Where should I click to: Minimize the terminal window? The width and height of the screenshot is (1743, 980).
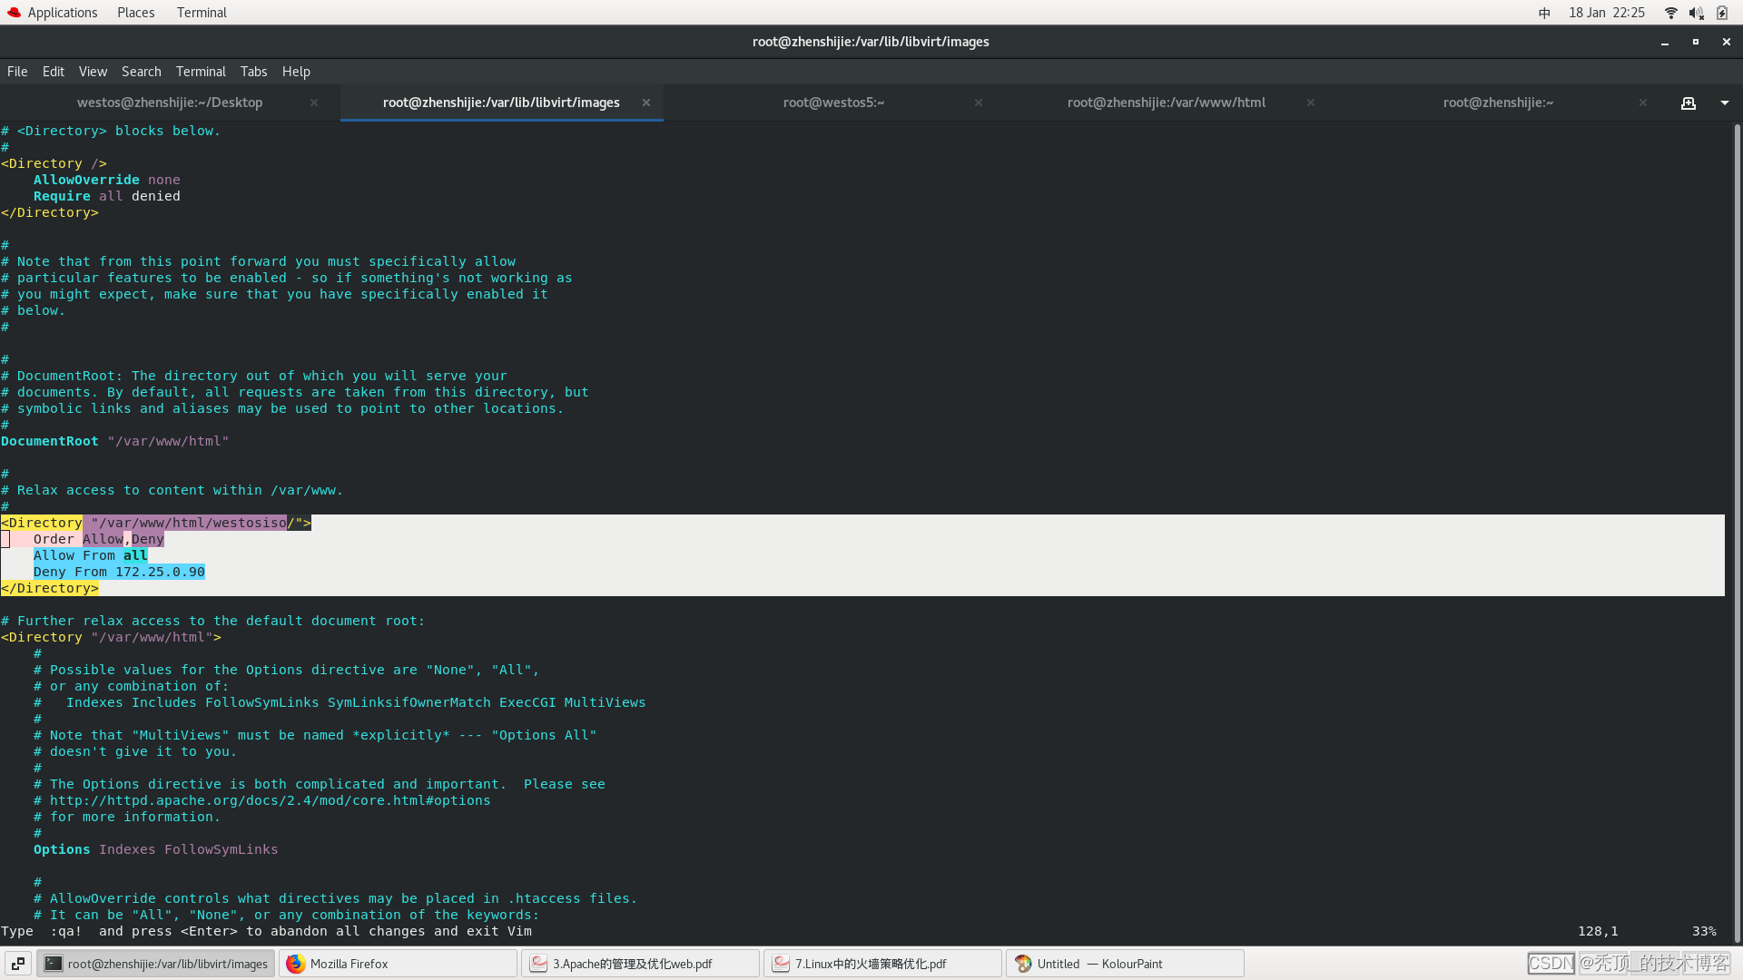pyautogui.click(x=1665, y=42)
